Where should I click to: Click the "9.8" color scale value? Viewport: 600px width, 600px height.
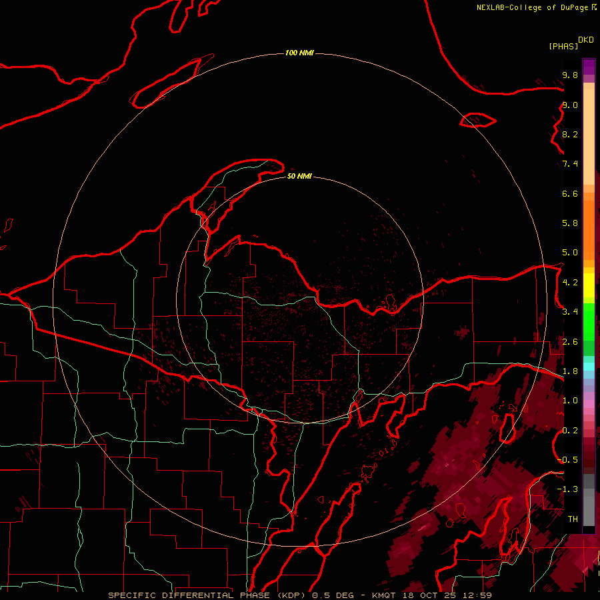tap(570, 75)
